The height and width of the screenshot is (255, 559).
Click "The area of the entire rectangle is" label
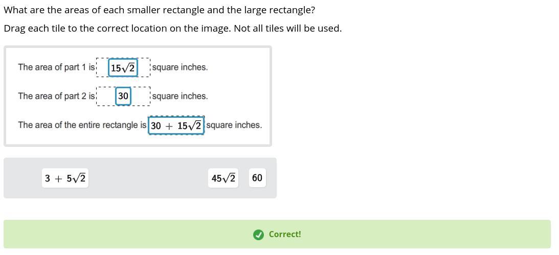82,125
